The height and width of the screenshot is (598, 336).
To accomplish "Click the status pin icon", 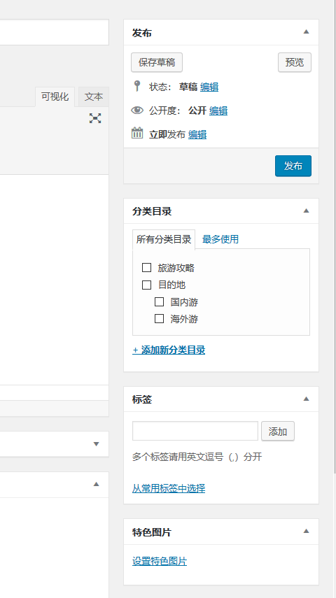I will point(137,86).
